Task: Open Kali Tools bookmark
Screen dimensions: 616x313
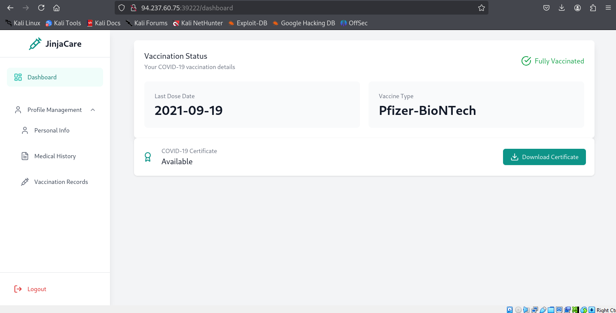Action: pyautogui.click(x=63, y=23)
